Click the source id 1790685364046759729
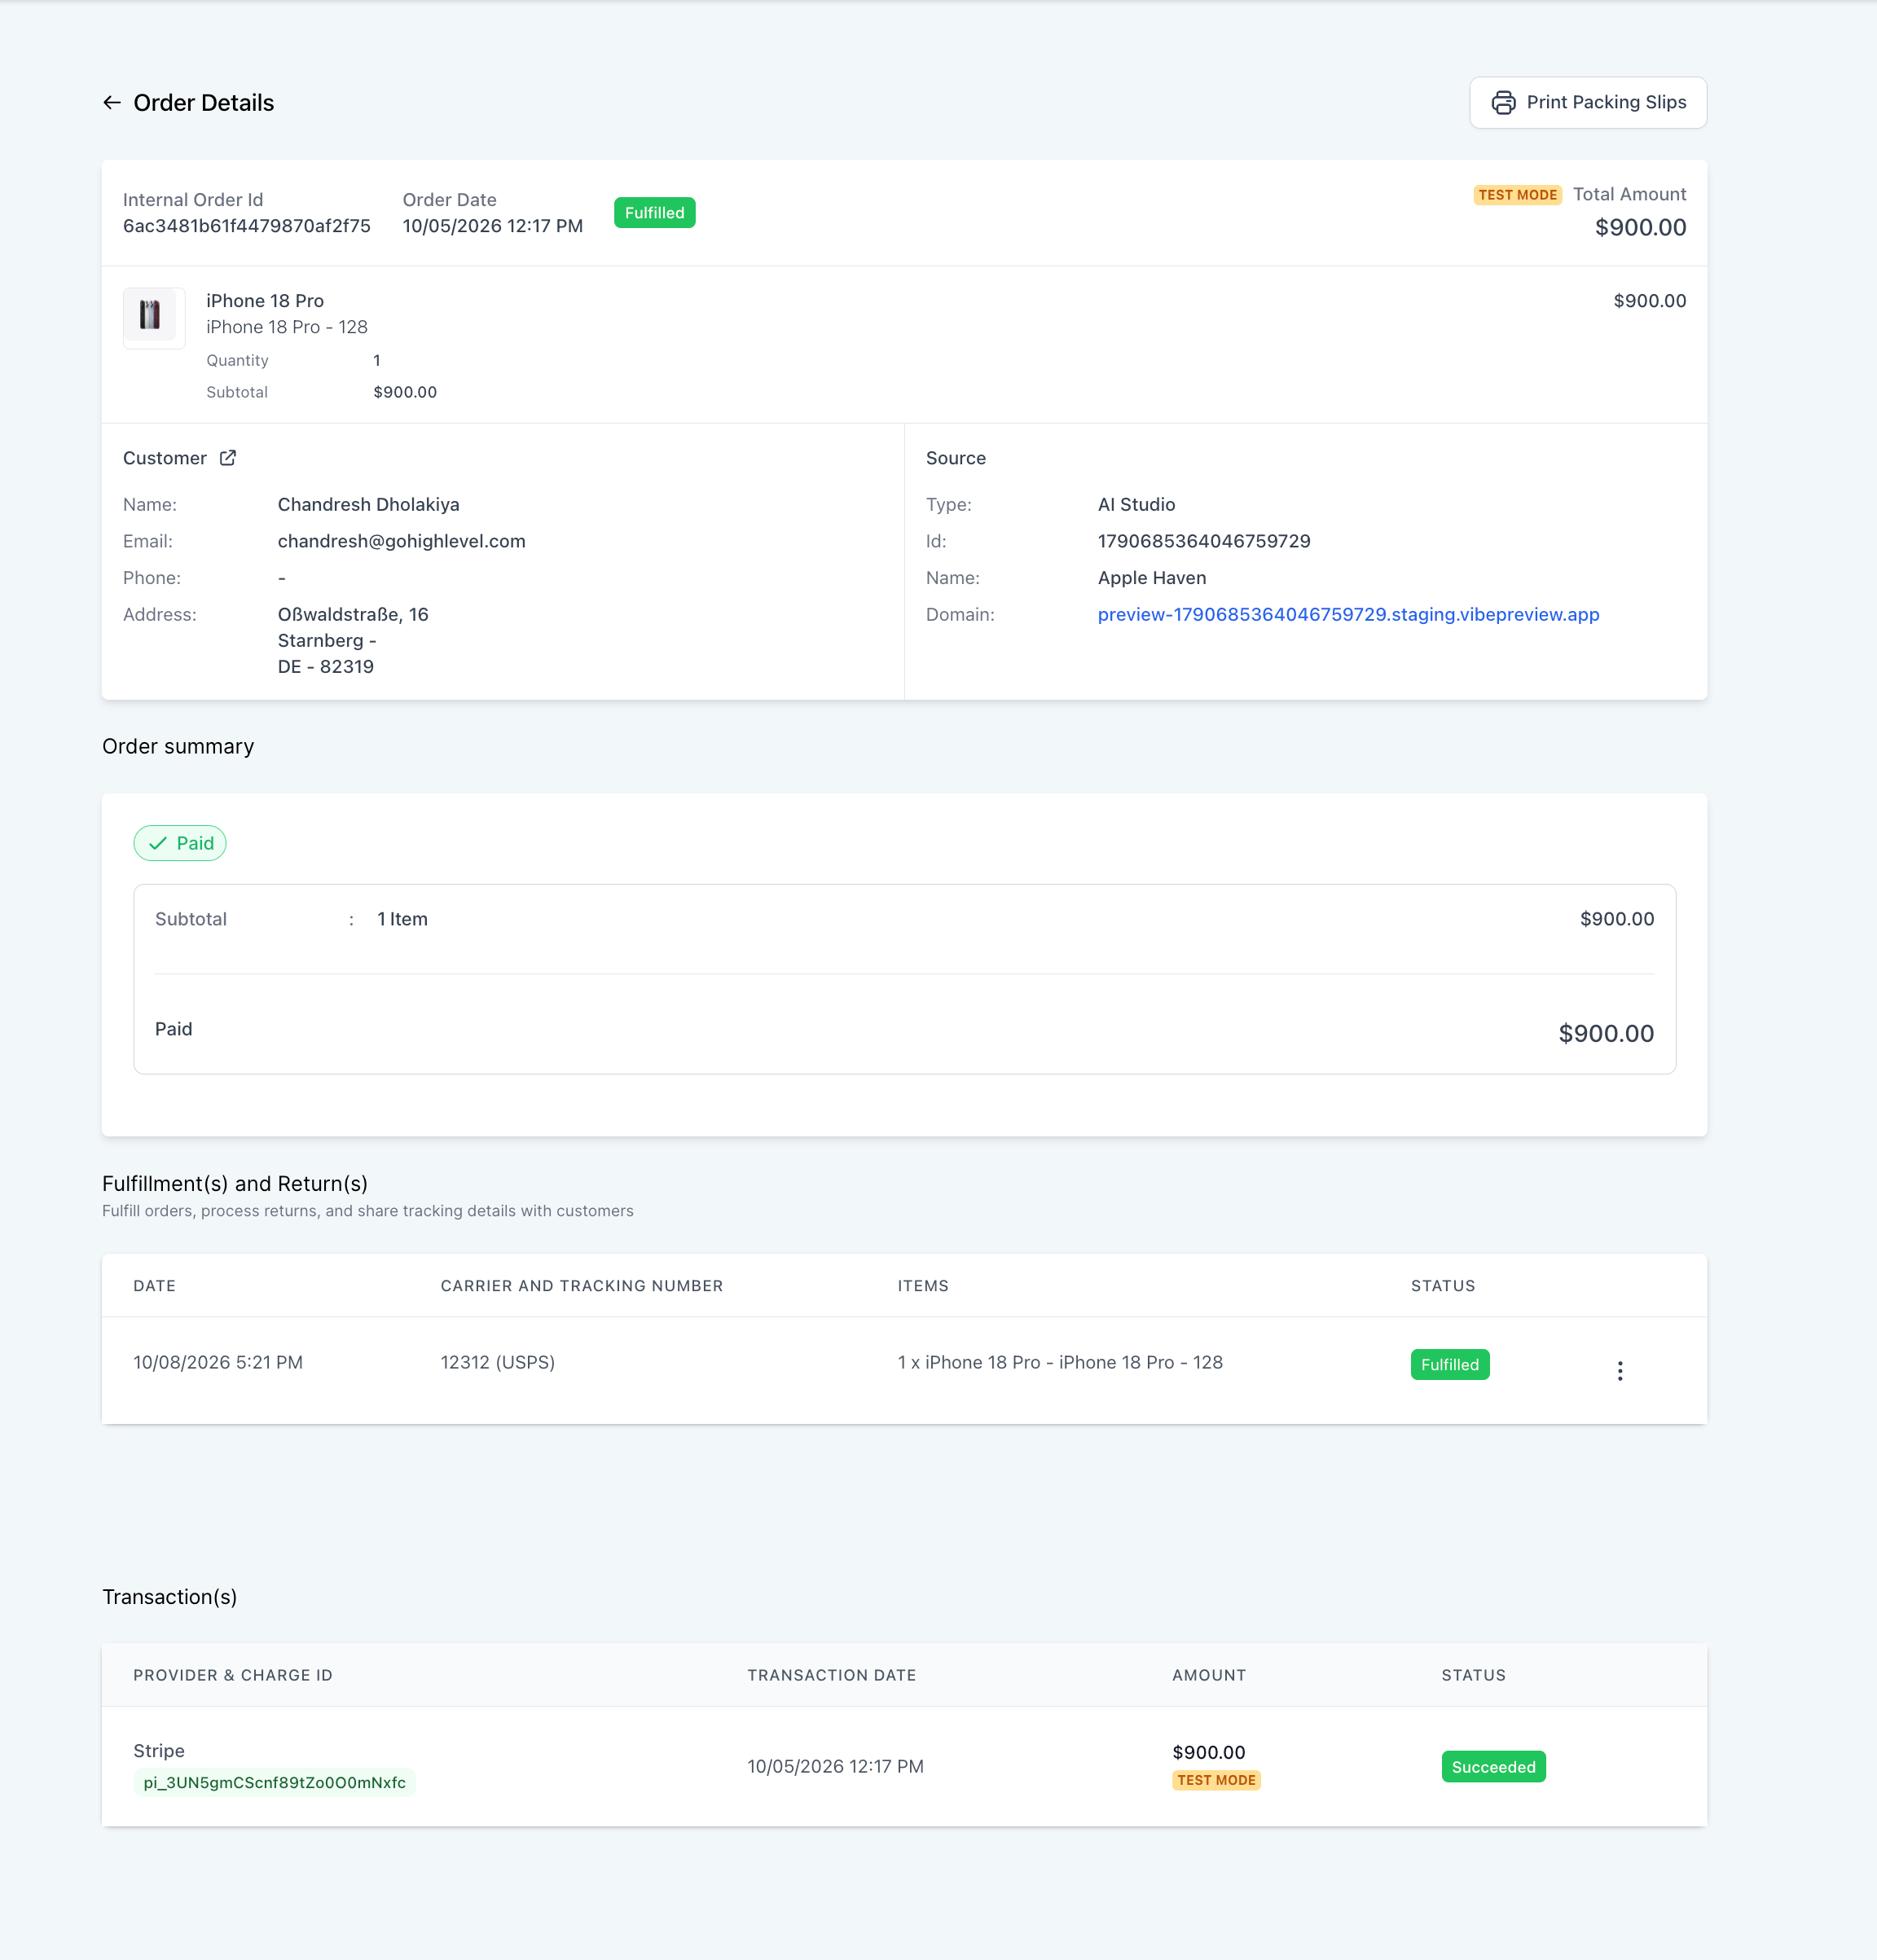This screenshot has width=1877, height=1960. [x=1203, y=541]
